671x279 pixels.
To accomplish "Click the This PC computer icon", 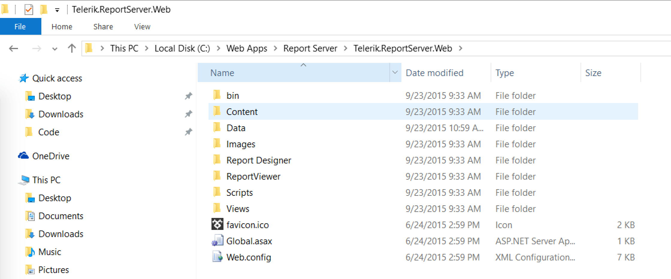I will [24, 180].
